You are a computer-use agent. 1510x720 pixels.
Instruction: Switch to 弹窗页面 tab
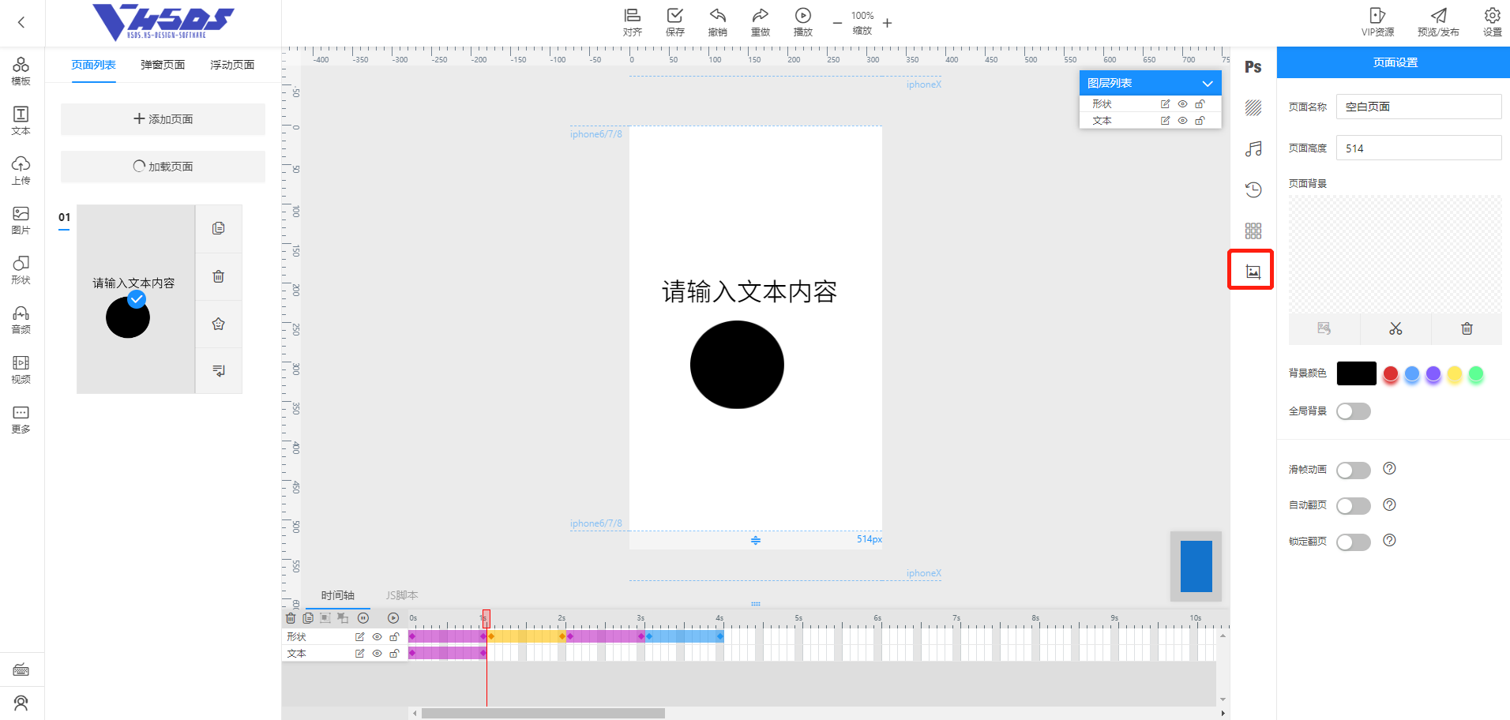[163, 65]
